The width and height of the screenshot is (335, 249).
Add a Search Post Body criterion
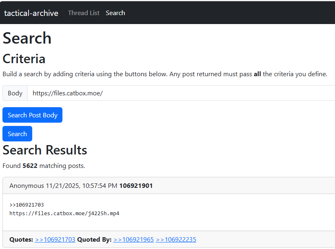pos(33,115)
